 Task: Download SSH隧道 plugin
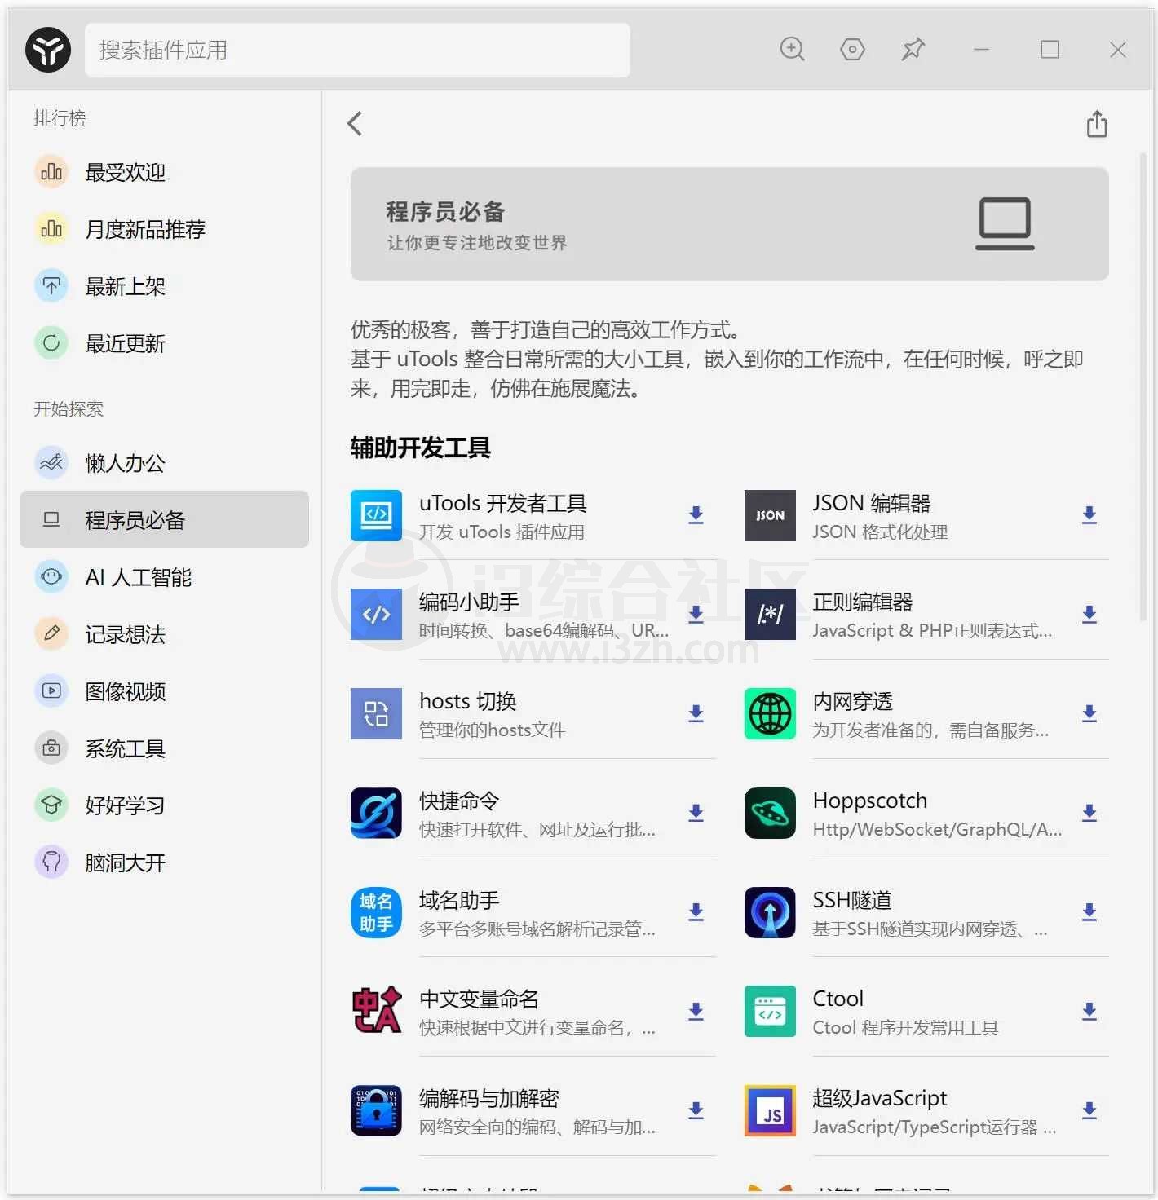point(1089,913)
